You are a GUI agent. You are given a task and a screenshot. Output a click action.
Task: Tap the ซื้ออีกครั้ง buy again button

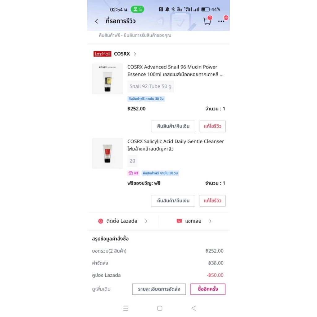coord(208,289)
